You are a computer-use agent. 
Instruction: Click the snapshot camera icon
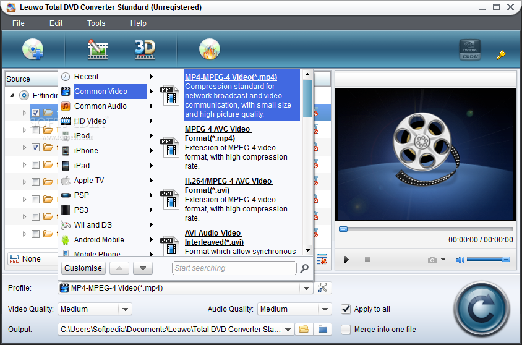(x=432, y=260)
